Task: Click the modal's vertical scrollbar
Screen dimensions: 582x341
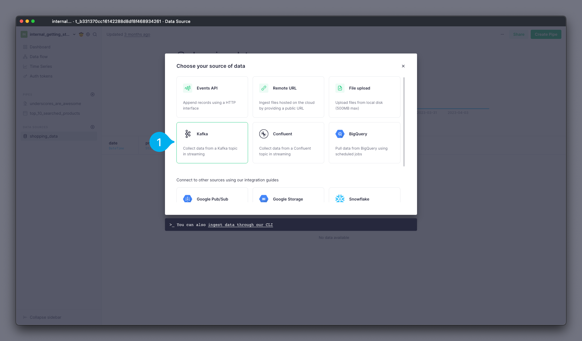Action: pyautogui.click(x=404, y=122)
